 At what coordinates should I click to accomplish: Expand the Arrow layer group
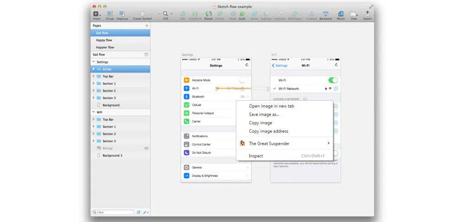(x=94, y=69)
